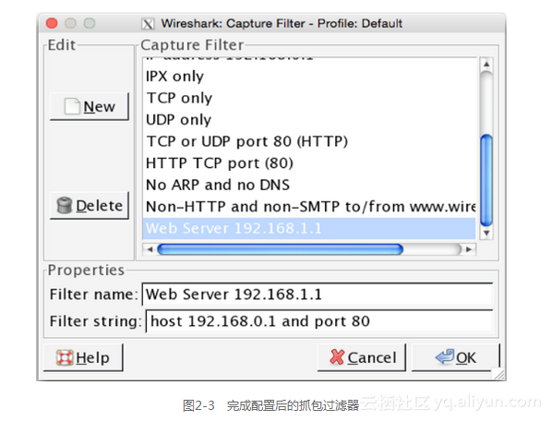Confirm with the OK button
Viewport: 551px width, 421px height.
click(x=455, y=357)
